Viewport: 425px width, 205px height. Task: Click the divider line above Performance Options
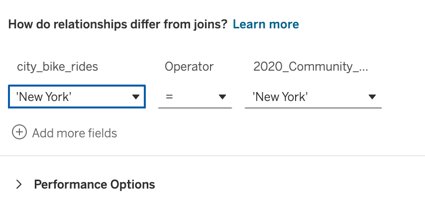coord(212,156)
